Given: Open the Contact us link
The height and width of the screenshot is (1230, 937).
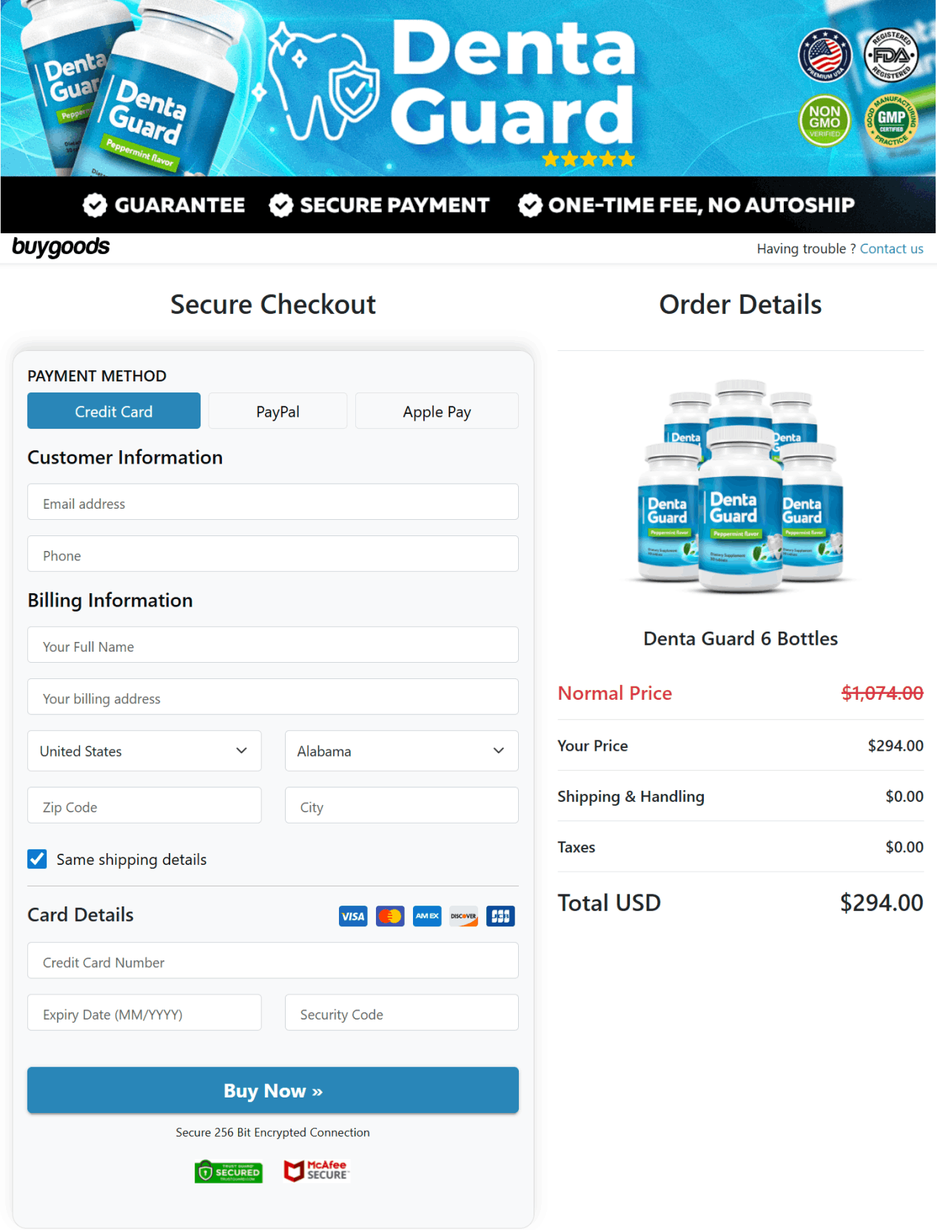Looking at the screenshot, I should coord(891,248).
